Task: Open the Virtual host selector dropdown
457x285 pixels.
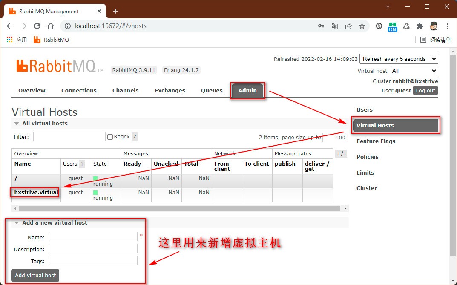Action: 414,71
